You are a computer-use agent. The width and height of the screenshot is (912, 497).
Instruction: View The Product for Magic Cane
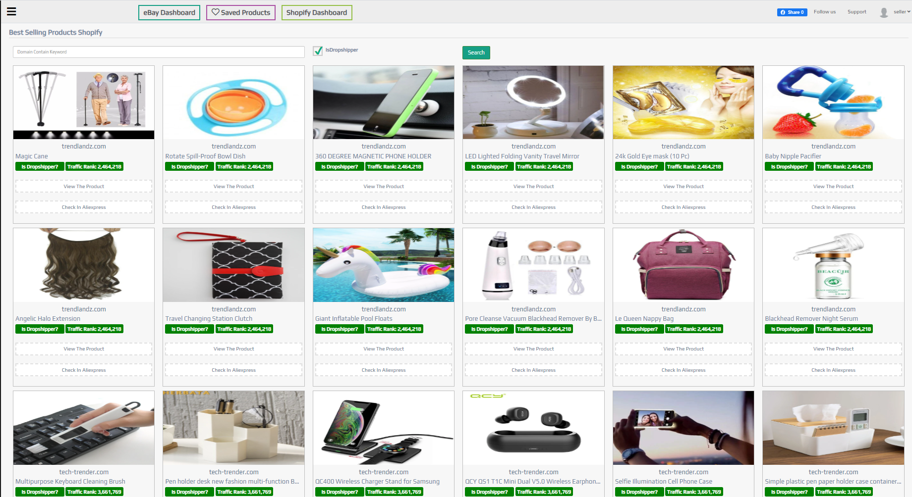84,187
